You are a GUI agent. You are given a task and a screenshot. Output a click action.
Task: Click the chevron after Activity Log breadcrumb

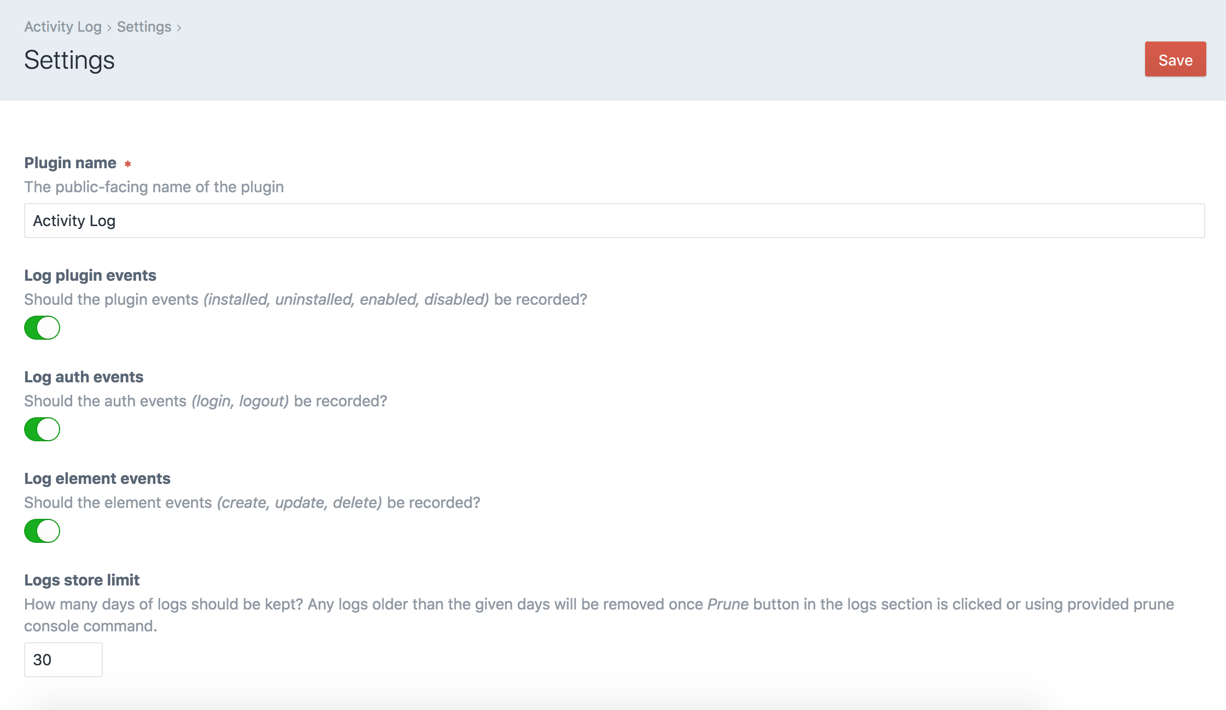(x=109, y=28)
